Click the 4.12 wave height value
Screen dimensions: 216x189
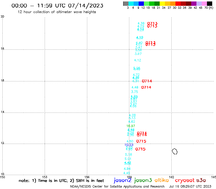(137, 60)
